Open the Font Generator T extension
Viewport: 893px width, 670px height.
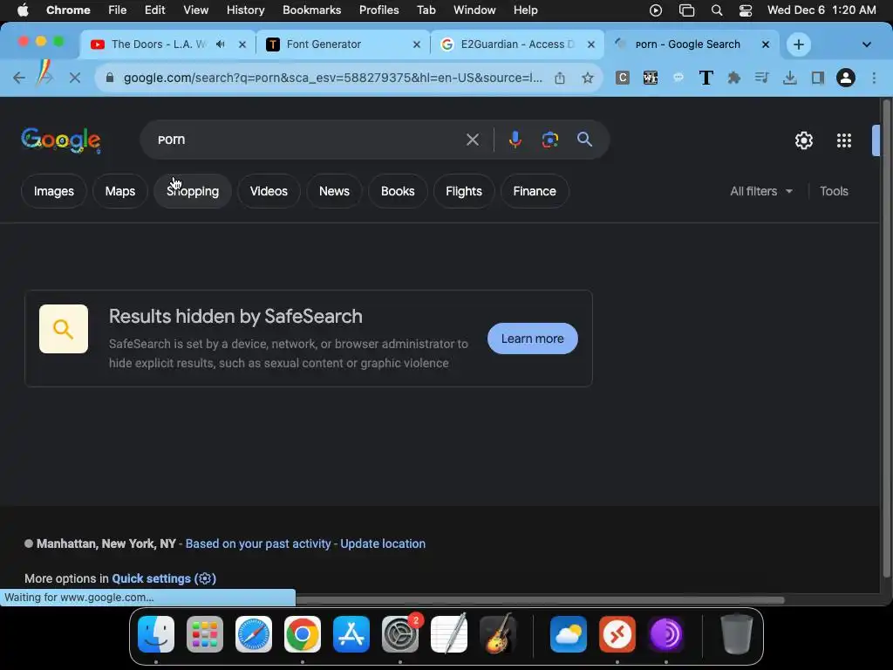click(x=706, y=78)
